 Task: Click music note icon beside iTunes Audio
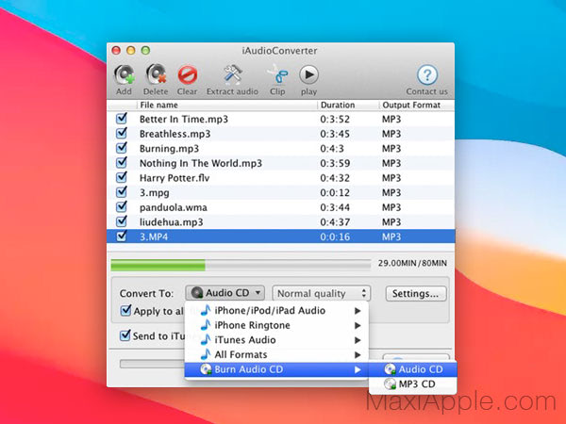pyautogui.click(x=206, y=339)
